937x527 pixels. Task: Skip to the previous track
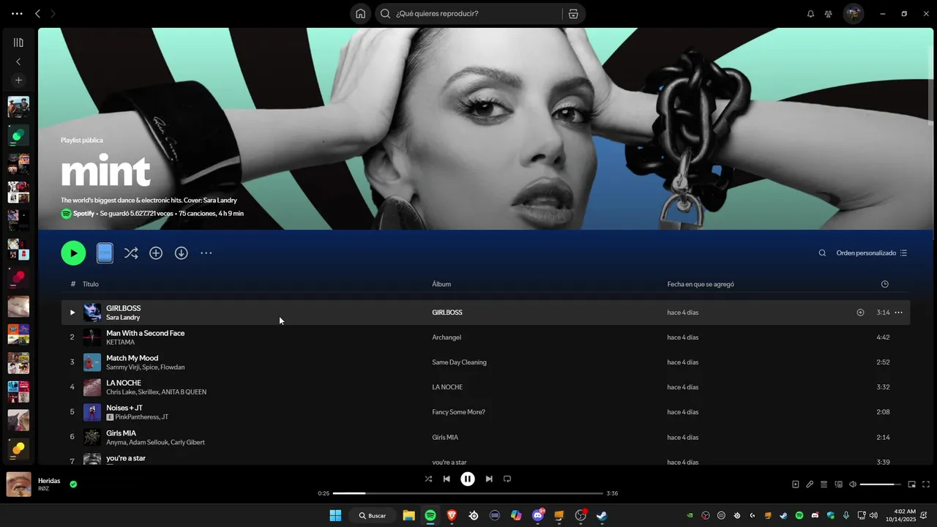[447, 479]
